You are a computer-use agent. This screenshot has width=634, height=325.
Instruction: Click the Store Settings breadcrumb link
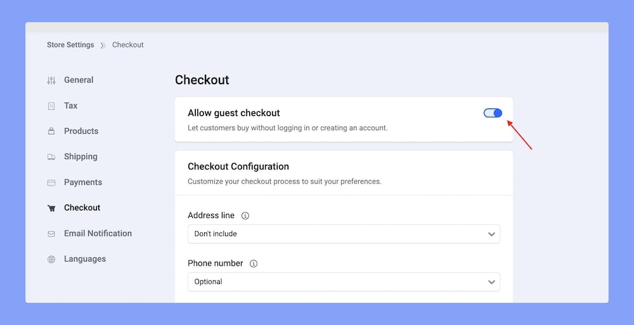coord(70,45)
